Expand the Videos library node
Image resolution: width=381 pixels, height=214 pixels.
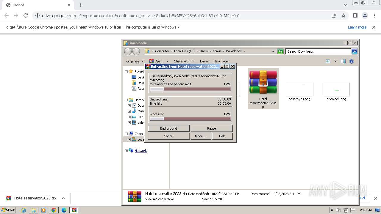coord(129,122)
